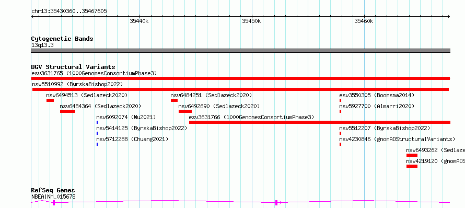Open the nsv5712288 (Chuang2021) label

click(132, 139)
